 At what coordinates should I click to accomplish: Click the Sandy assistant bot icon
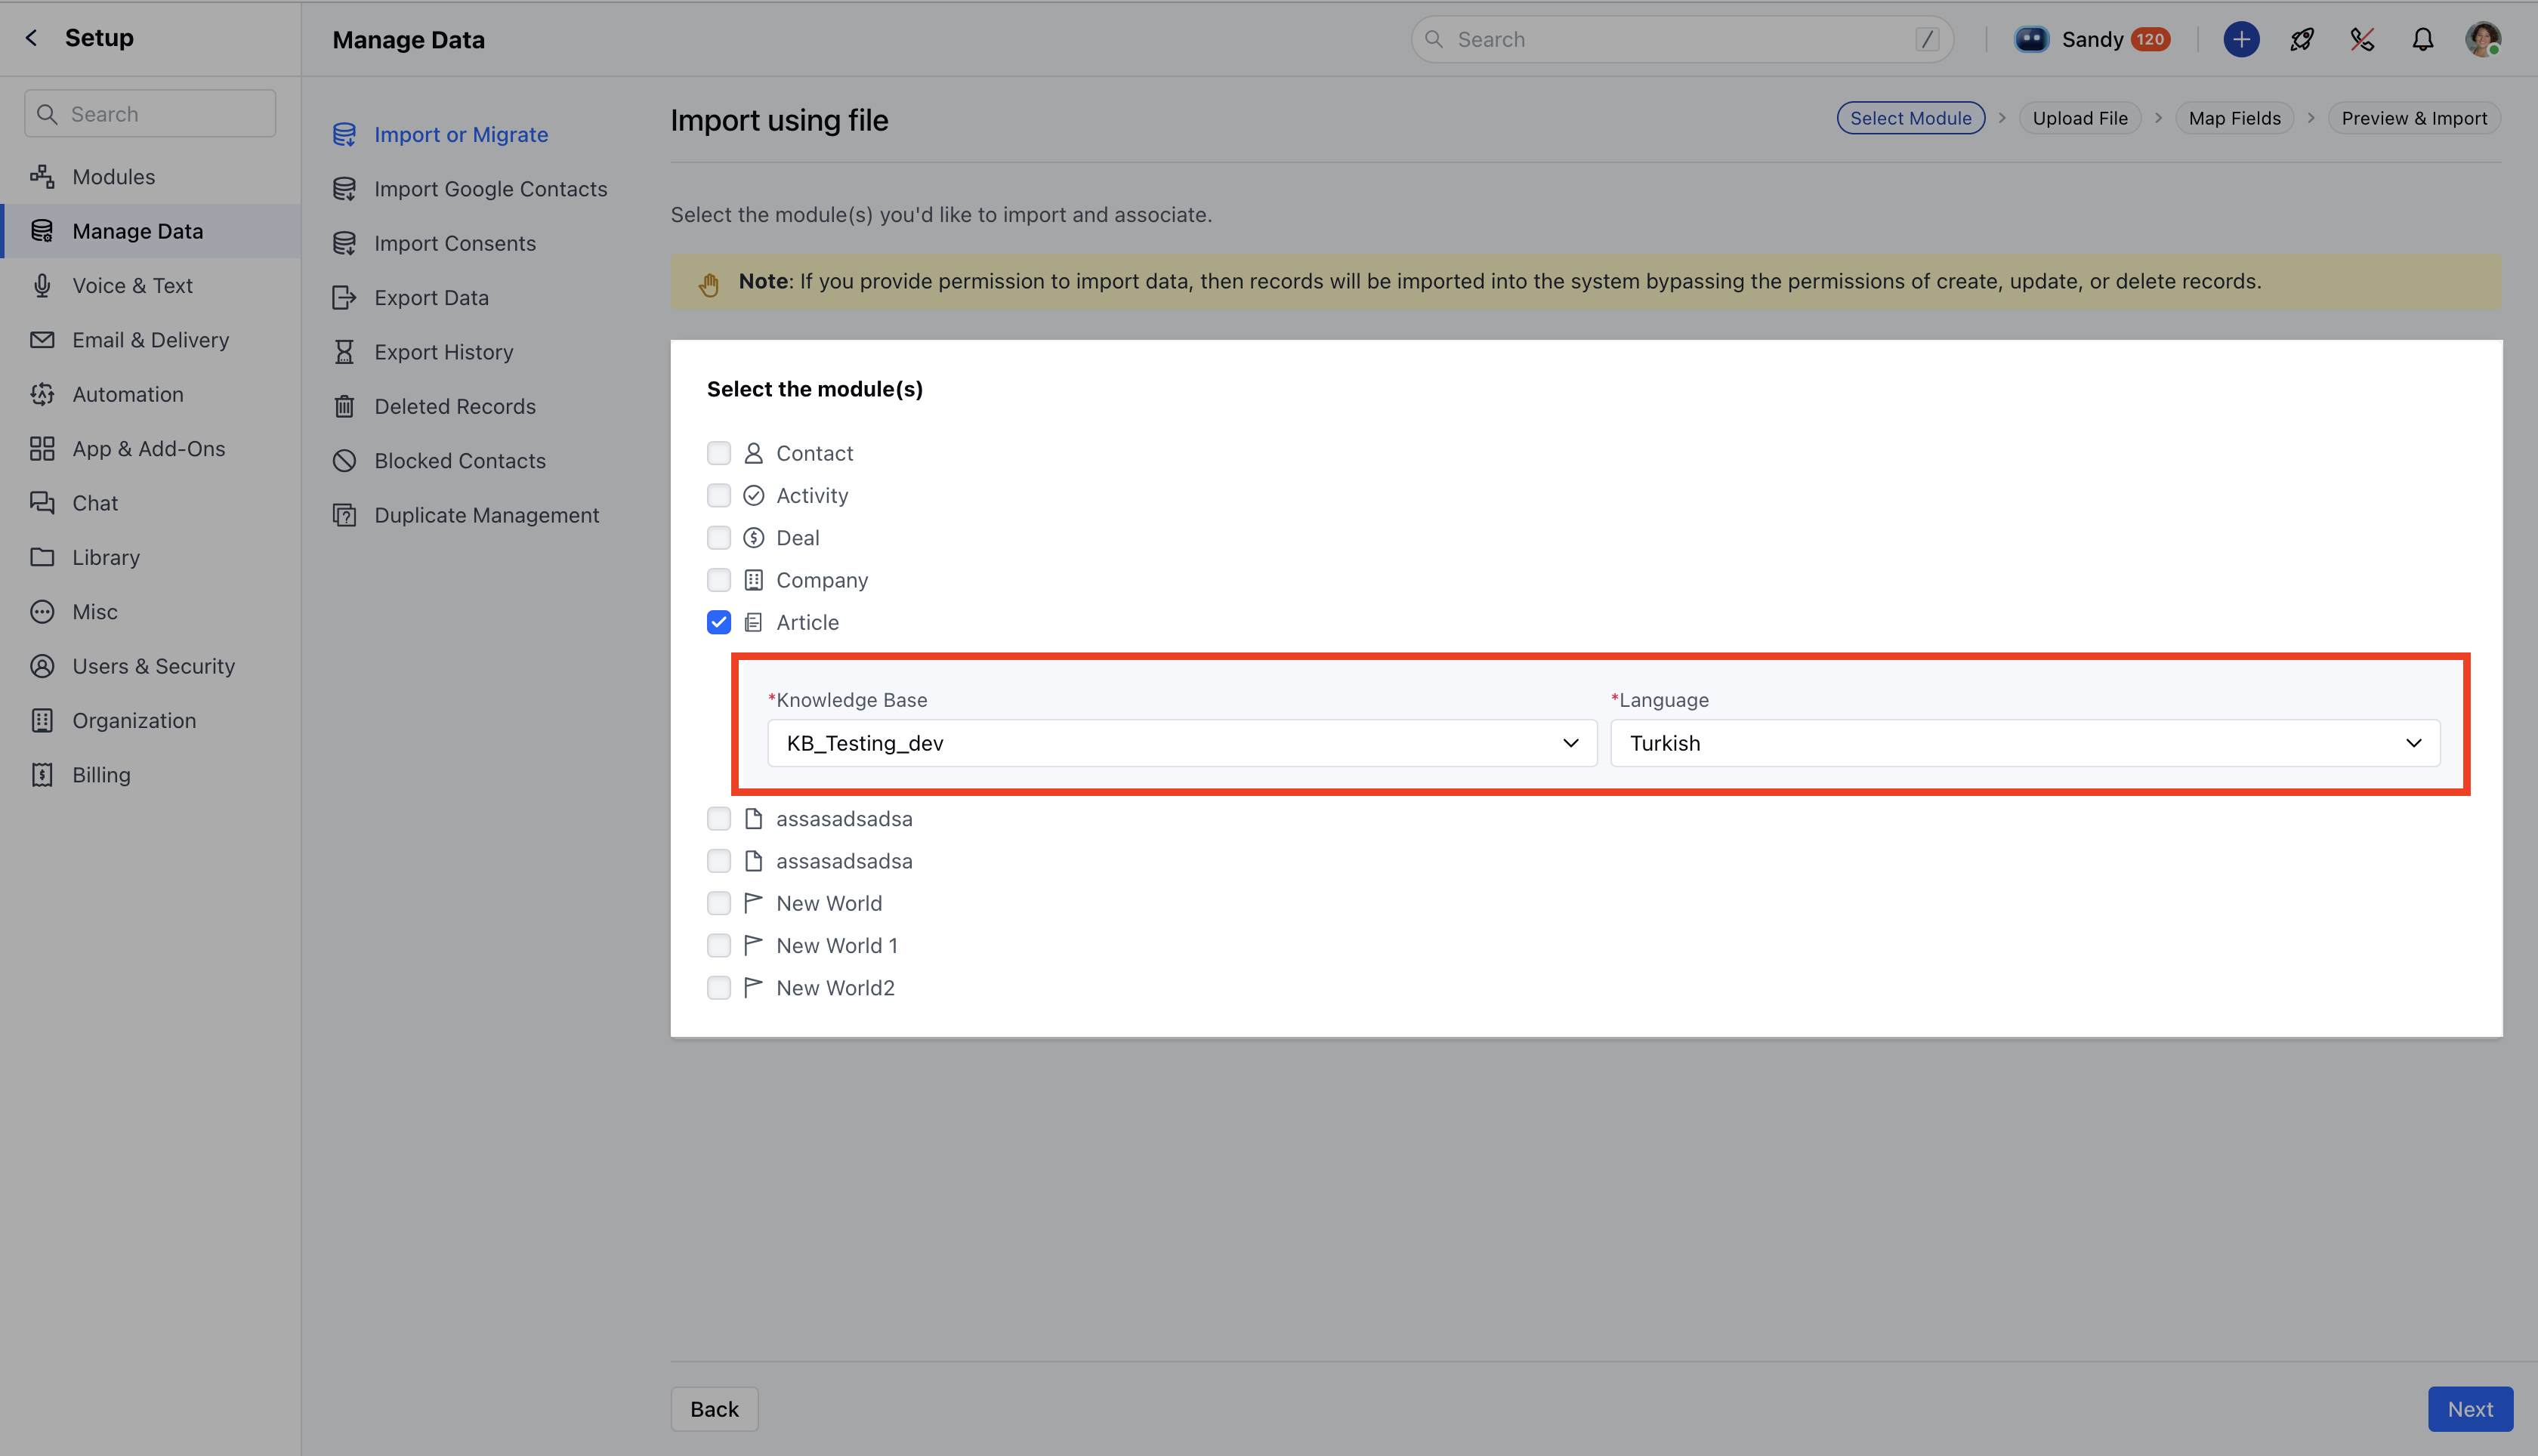tap(2031, 39)
